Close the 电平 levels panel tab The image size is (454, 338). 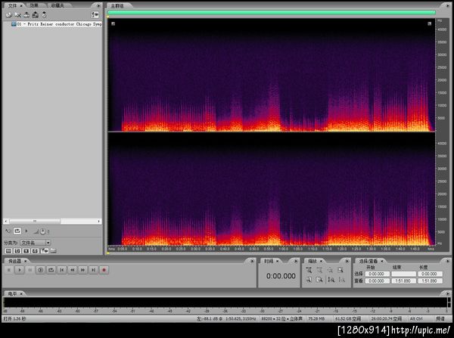21,293
